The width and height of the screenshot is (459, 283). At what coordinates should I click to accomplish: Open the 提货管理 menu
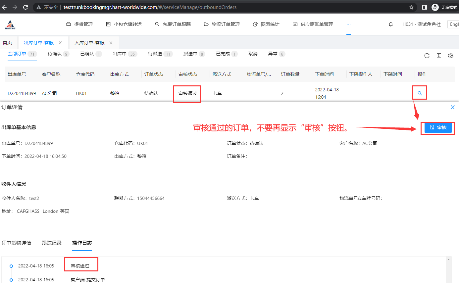pyautogui.click(x=79, y=24)
